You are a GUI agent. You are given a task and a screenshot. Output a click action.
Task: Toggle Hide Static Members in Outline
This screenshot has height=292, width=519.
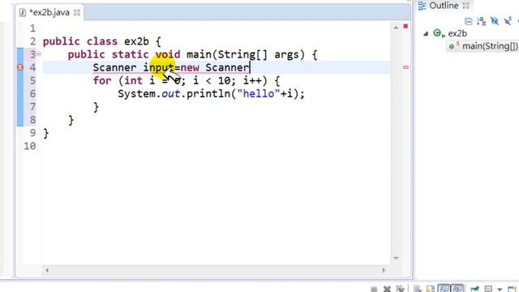click(x=508, y=22)
